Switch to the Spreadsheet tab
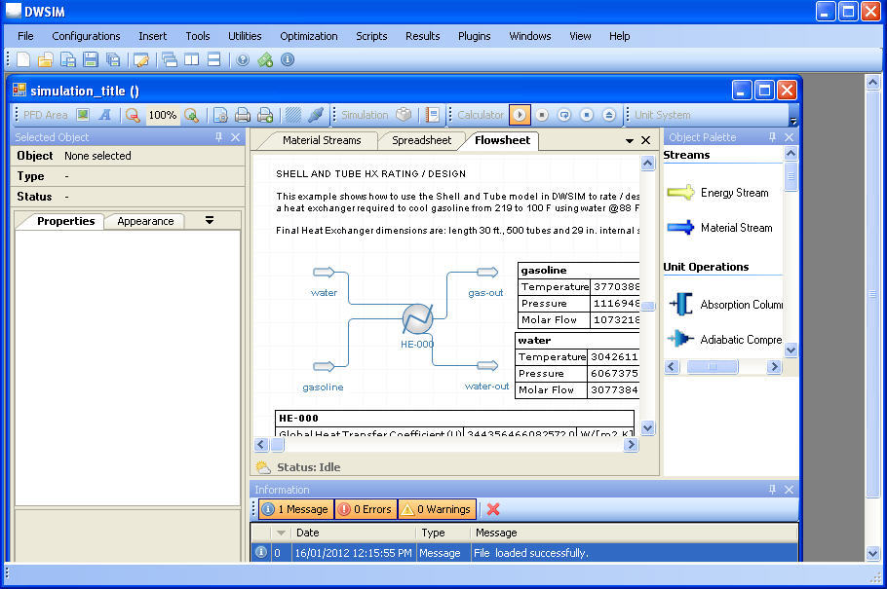 pos(421,140)
